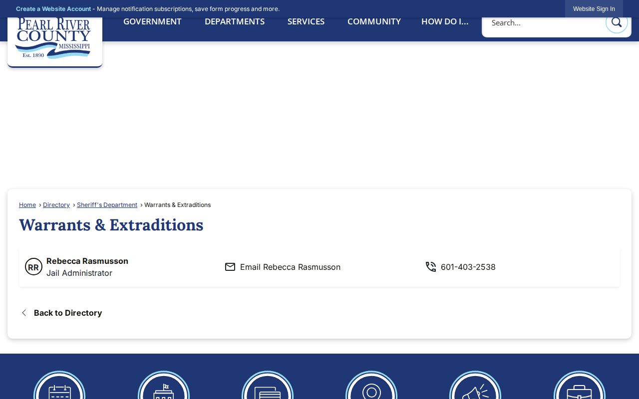Click the Website Sign In button
This screenshot has width=639, height=399.
594,9
